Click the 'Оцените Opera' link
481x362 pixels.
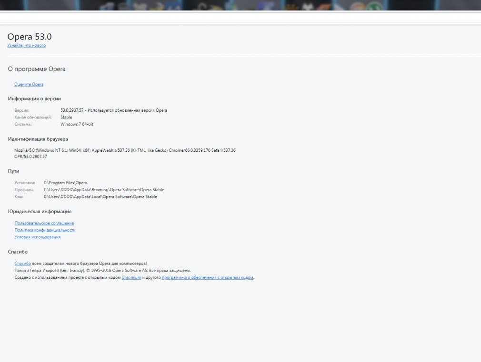pos(29,84)
